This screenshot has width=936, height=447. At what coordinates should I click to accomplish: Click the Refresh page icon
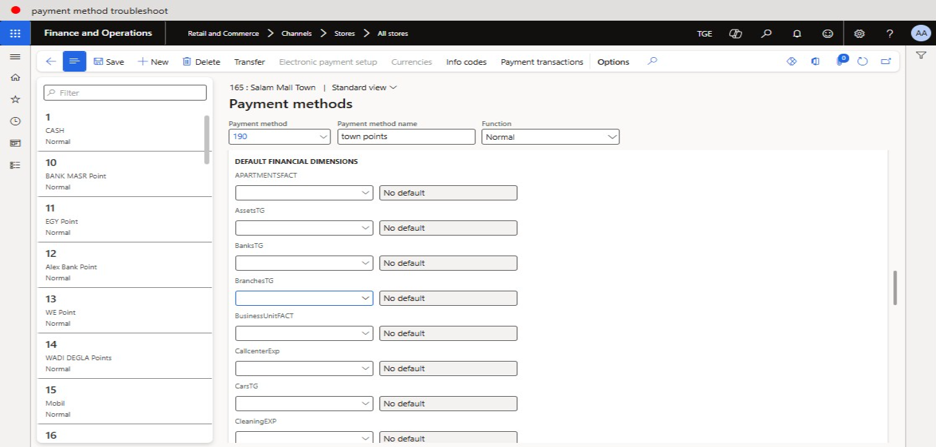(x=862, y=61)
